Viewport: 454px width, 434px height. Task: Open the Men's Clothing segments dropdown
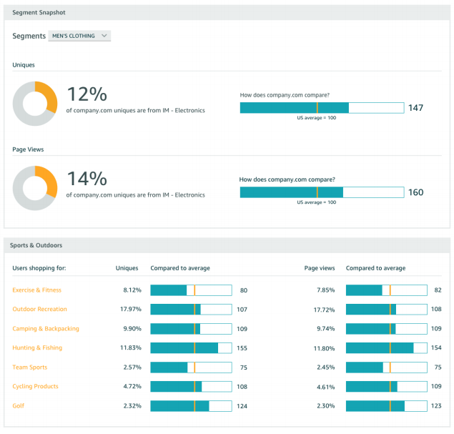pos(79,36)
